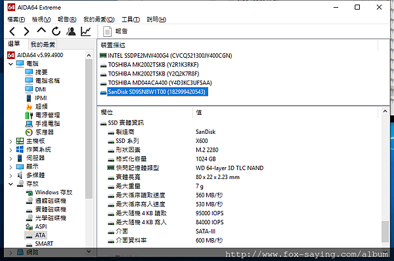The height and width of the screenshot is (261, 394).
Task: Open the 檔案(F) menu
Action: pos(16,19)
